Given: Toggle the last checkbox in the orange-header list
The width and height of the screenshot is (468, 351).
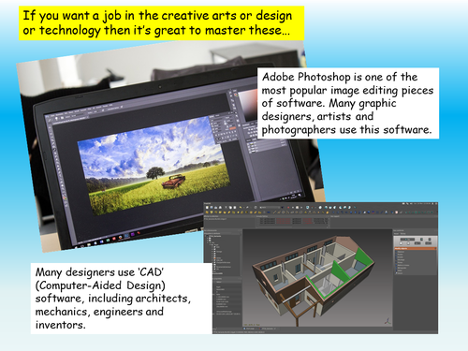Looking at the screenshot, I should (x=396, y=273).
